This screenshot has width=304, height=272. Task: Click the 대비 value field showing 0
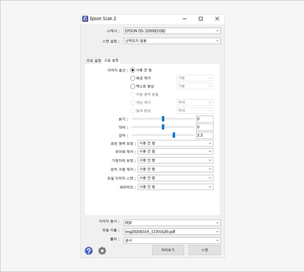pos(205,127)
